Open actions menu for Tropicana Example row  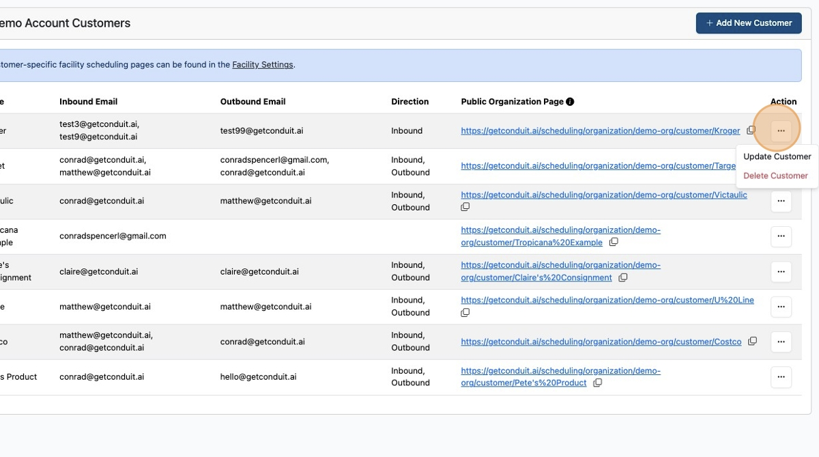781,236
